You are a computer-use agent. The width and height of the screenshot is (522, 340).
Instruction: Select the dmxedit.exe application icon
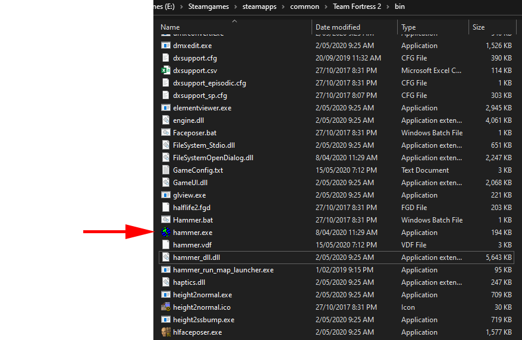click(x=166, y=46)
